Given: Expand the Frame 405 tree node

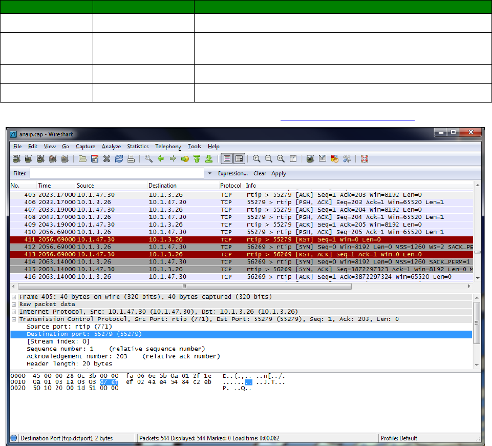Looking at the screenshot, I should (x=14, y=297).
